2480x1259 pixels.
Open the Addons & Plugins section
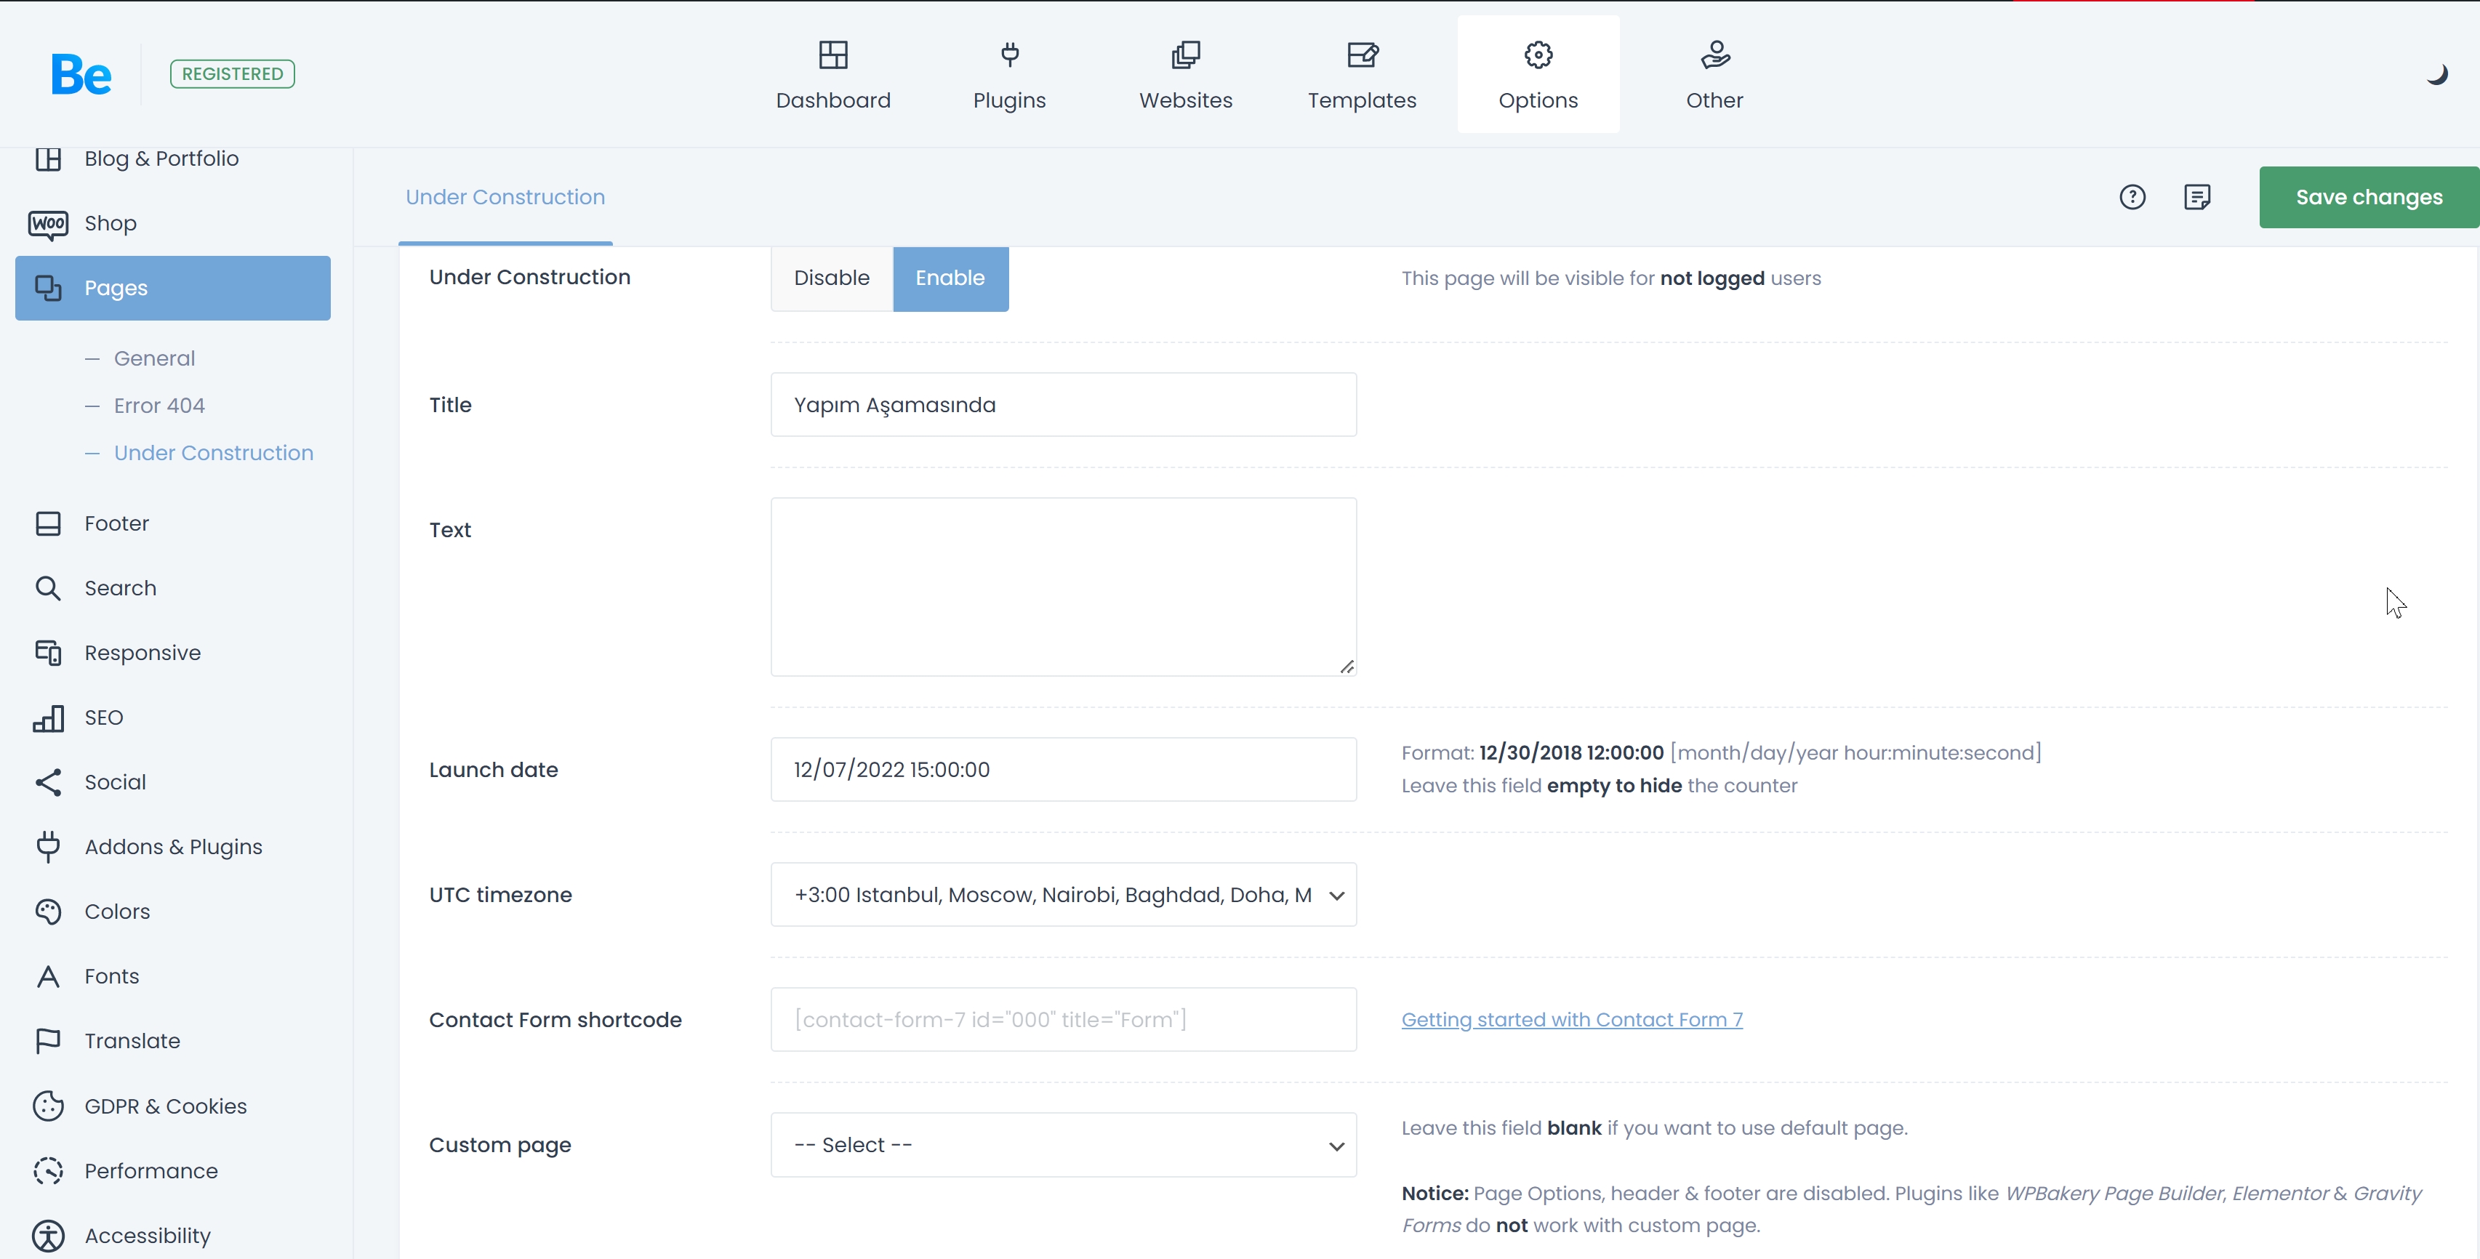point(173,847)
